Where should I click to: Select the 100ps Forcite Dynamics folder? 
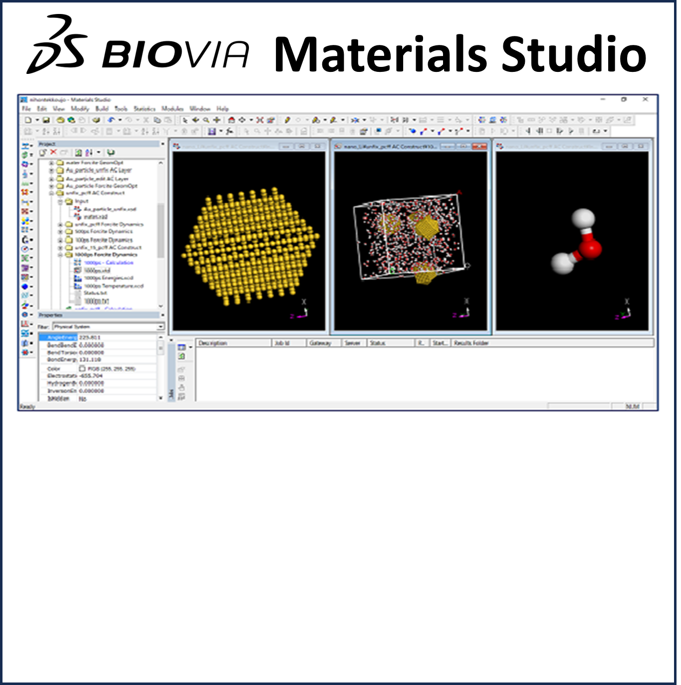tap(104, 240)
